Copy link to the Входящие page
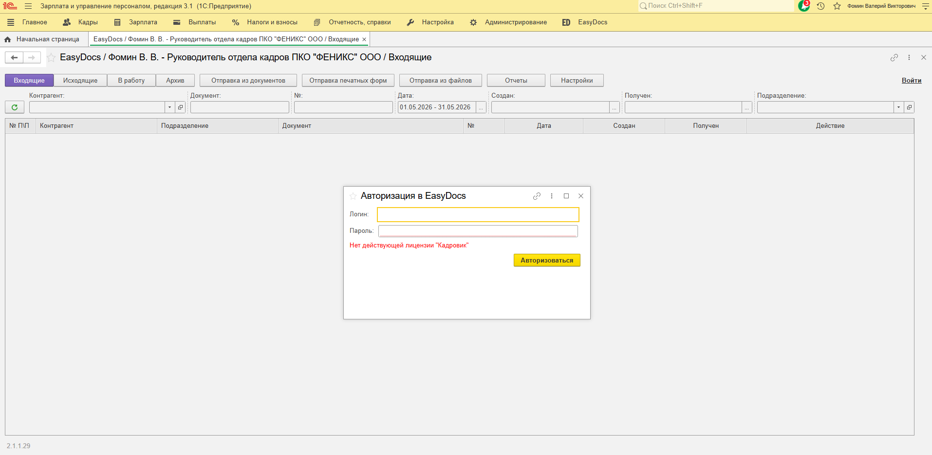Image resolution: width=932 pixels, height=455 pixels. (x=894, y=57)
